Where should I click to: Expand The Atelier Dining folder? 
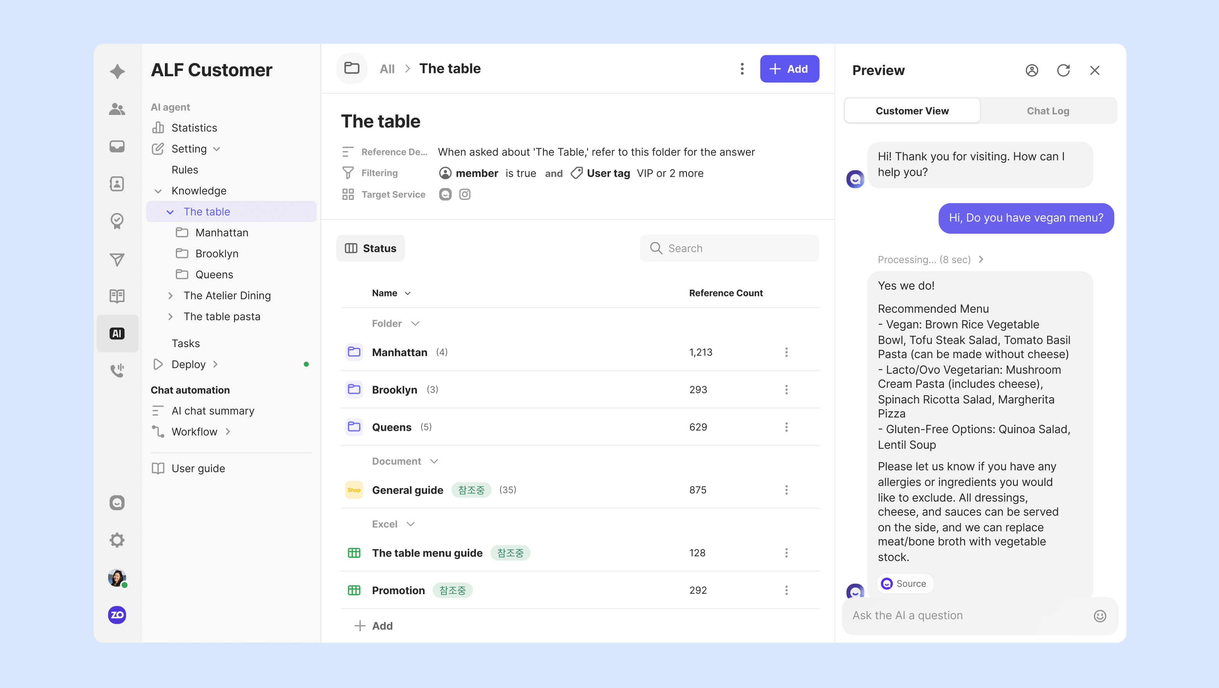170,296
